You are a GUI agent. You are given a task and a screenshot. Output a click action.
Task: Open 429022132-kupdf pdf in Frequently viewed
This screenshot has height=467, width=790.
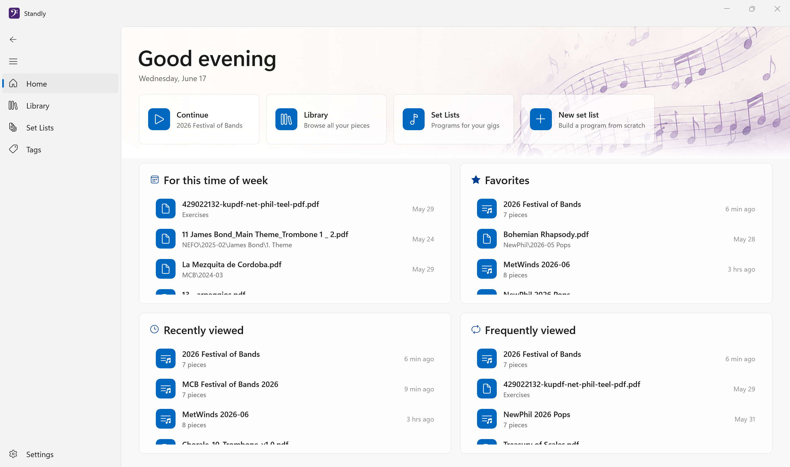(616, 389)
